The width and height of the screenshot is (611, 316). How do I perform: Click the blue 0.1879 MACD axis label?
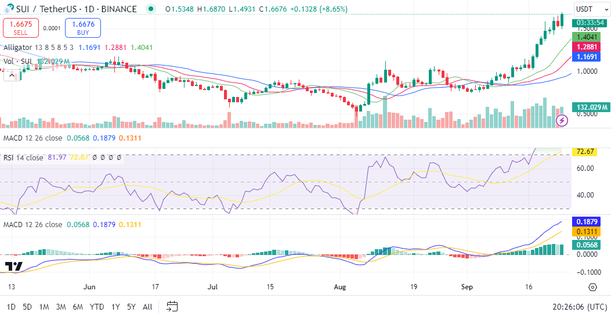(x=587, y=221)
